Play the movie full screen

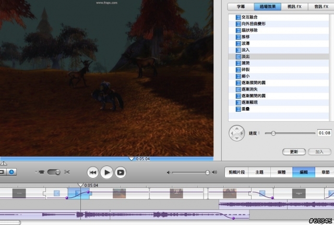(121, 172)
